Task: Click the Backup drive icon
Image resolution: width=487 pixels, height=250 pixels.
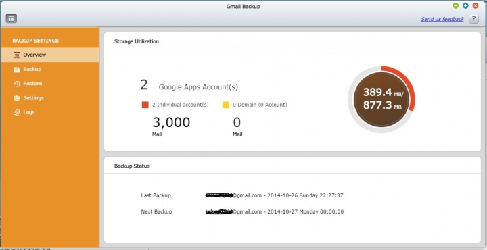Action: tap(17, 70)
